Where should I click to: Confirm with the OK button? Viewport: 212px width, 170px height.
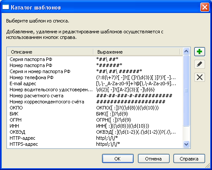point(118,159)
